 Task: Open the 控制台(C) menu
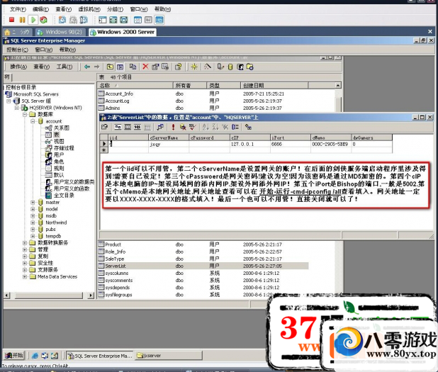[x=17, y=50]
